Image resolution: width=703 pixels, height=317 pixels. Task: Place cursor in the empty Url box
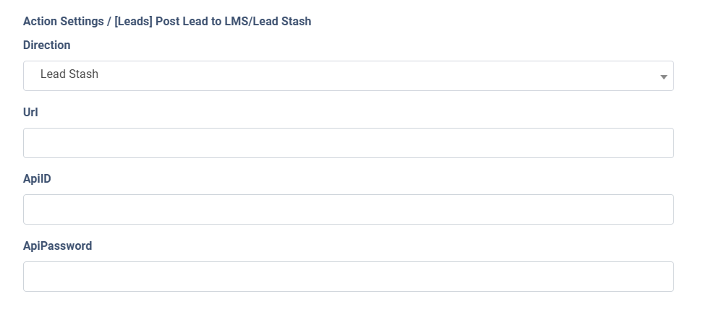coord(348,143)
